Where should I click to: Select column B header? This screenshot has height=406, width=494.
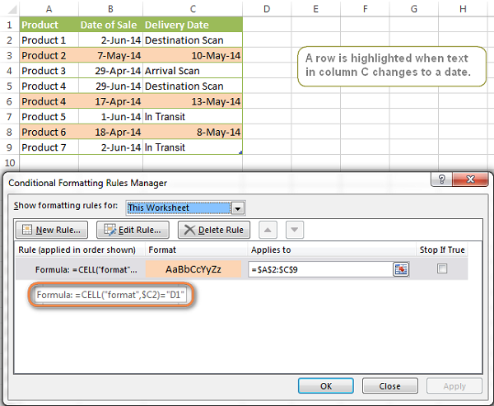click(110, 9)
